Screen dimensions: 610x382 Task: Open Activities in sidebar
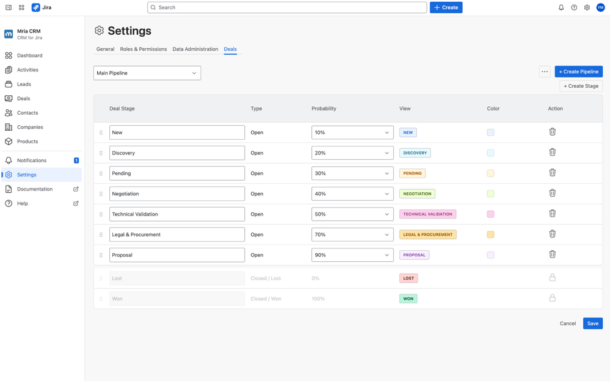[42, 70]
